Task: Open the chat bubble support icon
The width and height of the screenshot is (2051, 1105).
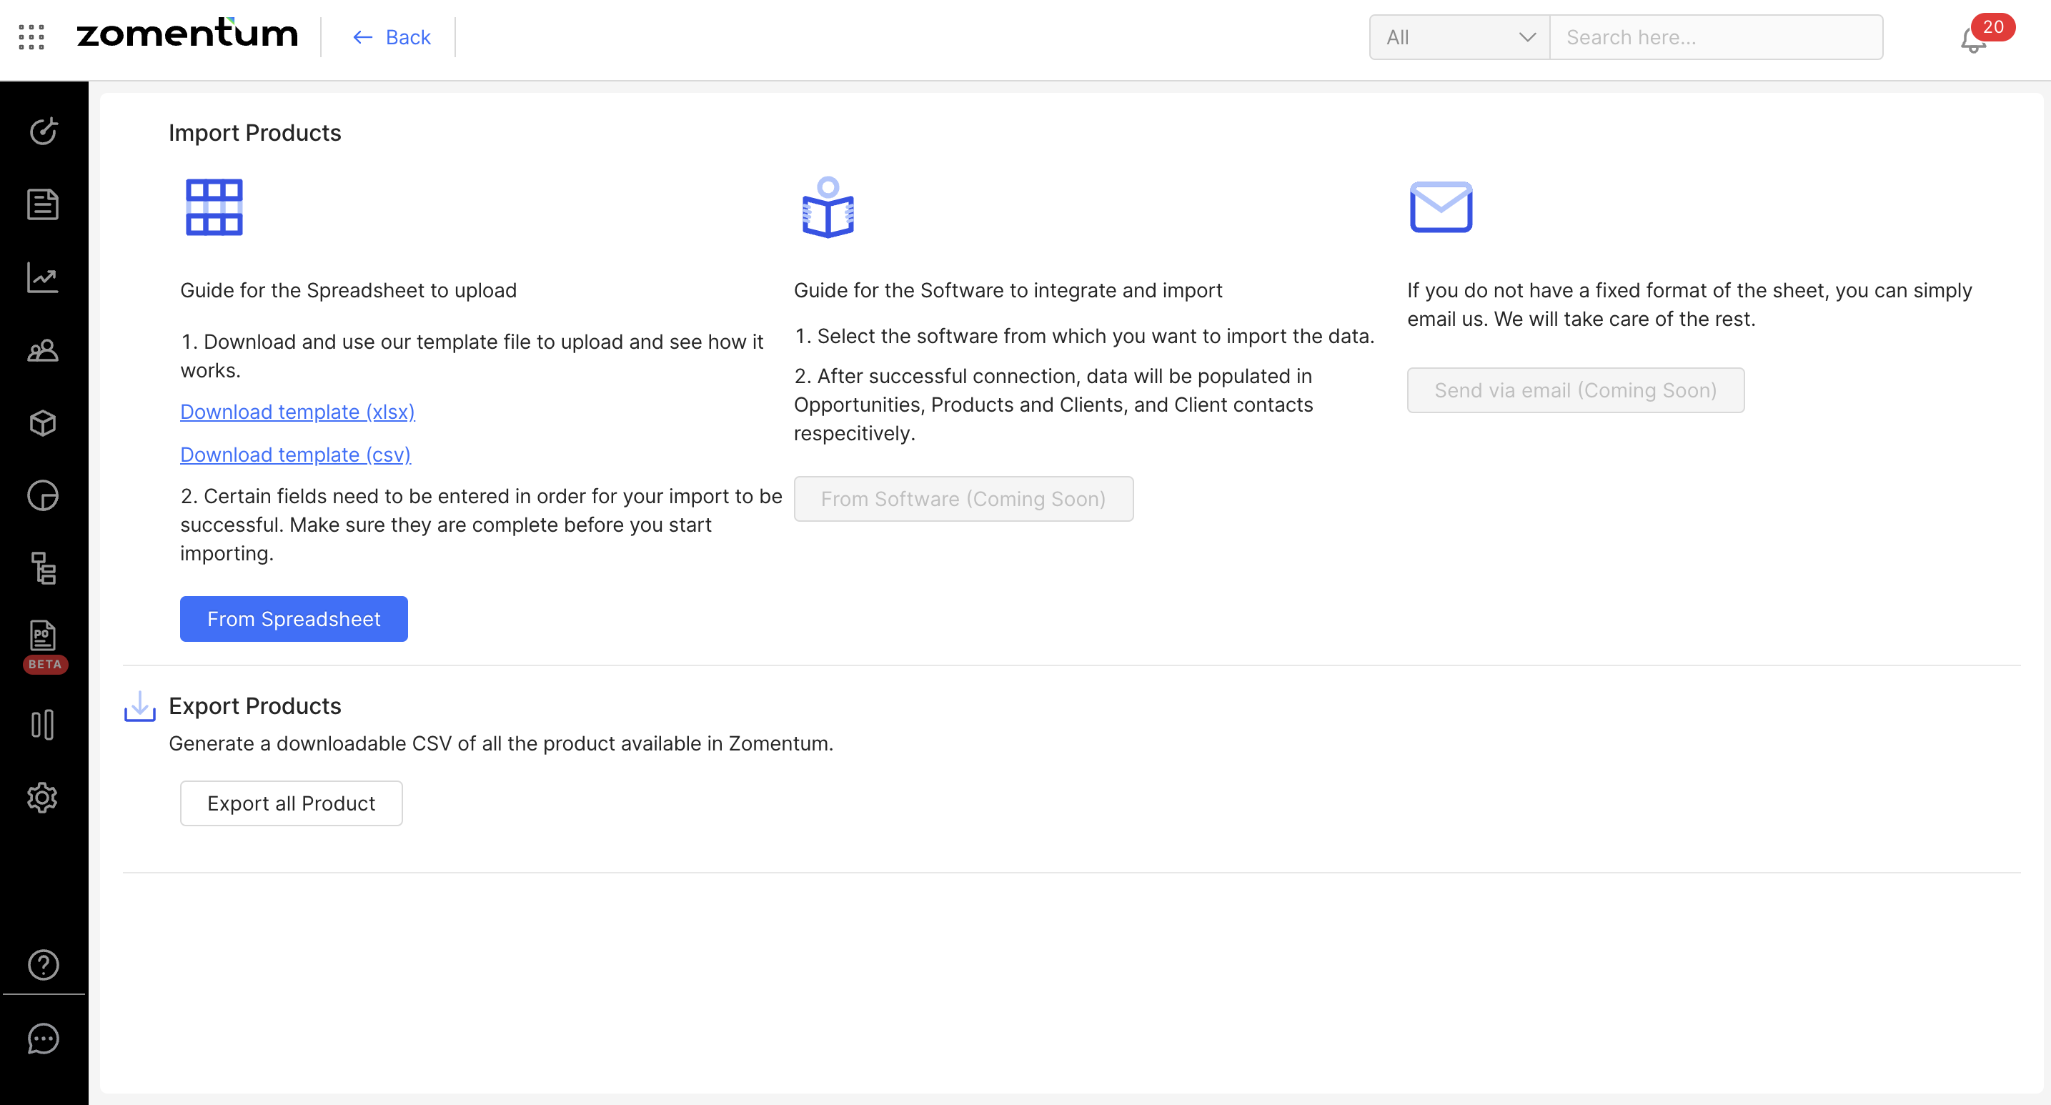Action: coord(43,1038)
